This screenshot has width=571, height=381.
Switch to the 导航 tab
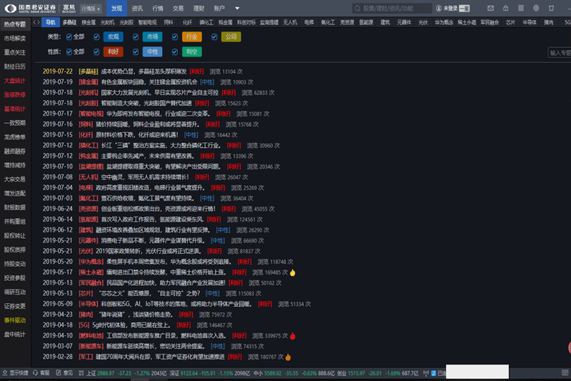[x=51, y=22]
